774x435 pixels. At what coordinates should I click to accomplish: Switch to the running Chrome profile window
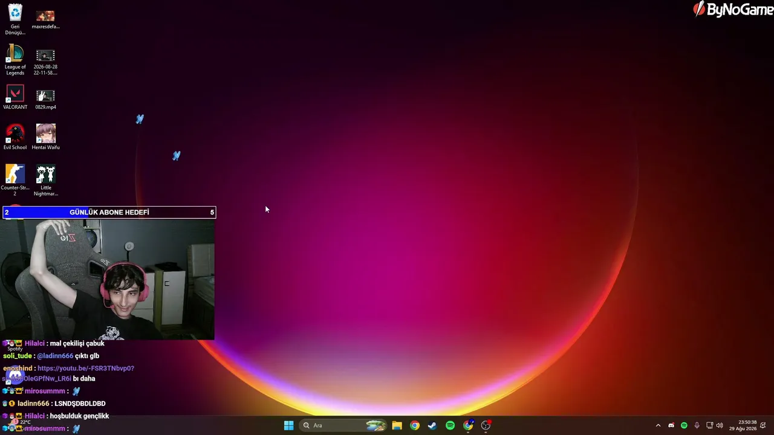tap(468, 425)
